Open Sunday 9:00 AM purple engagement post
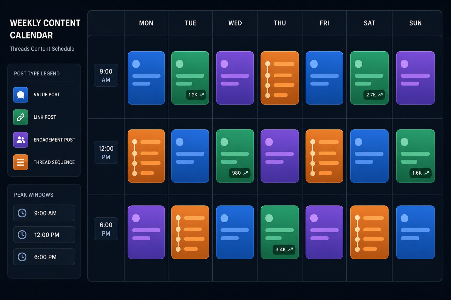This screenshot has width=451, height=300. [415, 78]
